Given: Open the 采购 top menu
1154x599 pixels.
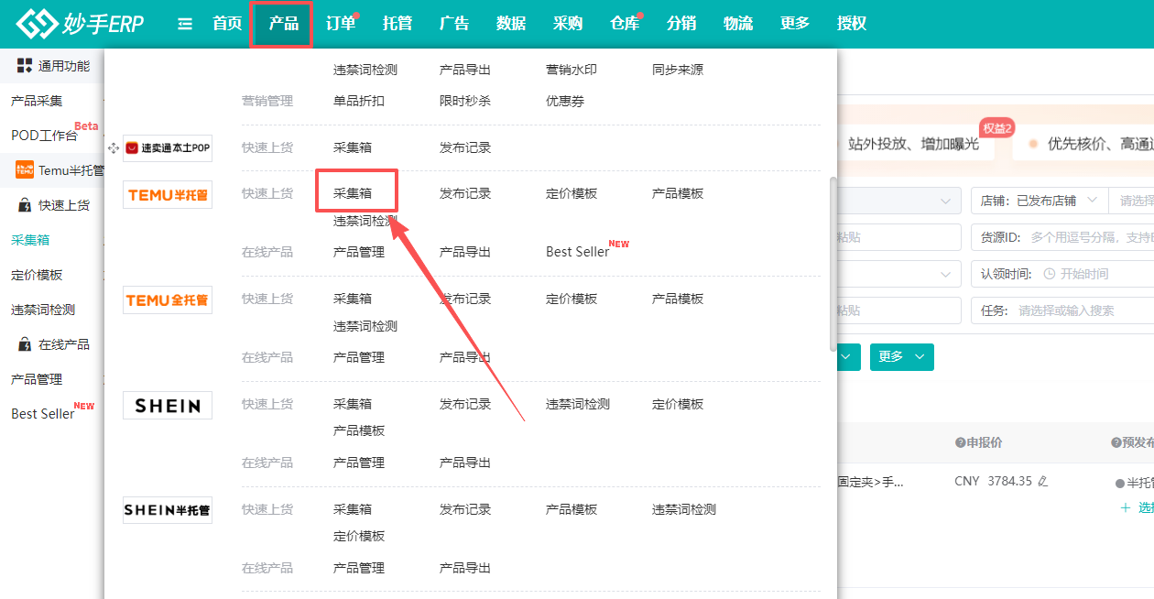Looking at the screenshot, I should click(x=568, y=24).
